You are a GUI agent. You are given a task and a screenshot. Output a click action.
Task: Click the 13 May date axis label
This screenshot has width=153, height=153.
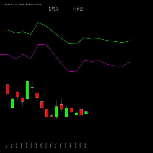click(x=51, y=145)
